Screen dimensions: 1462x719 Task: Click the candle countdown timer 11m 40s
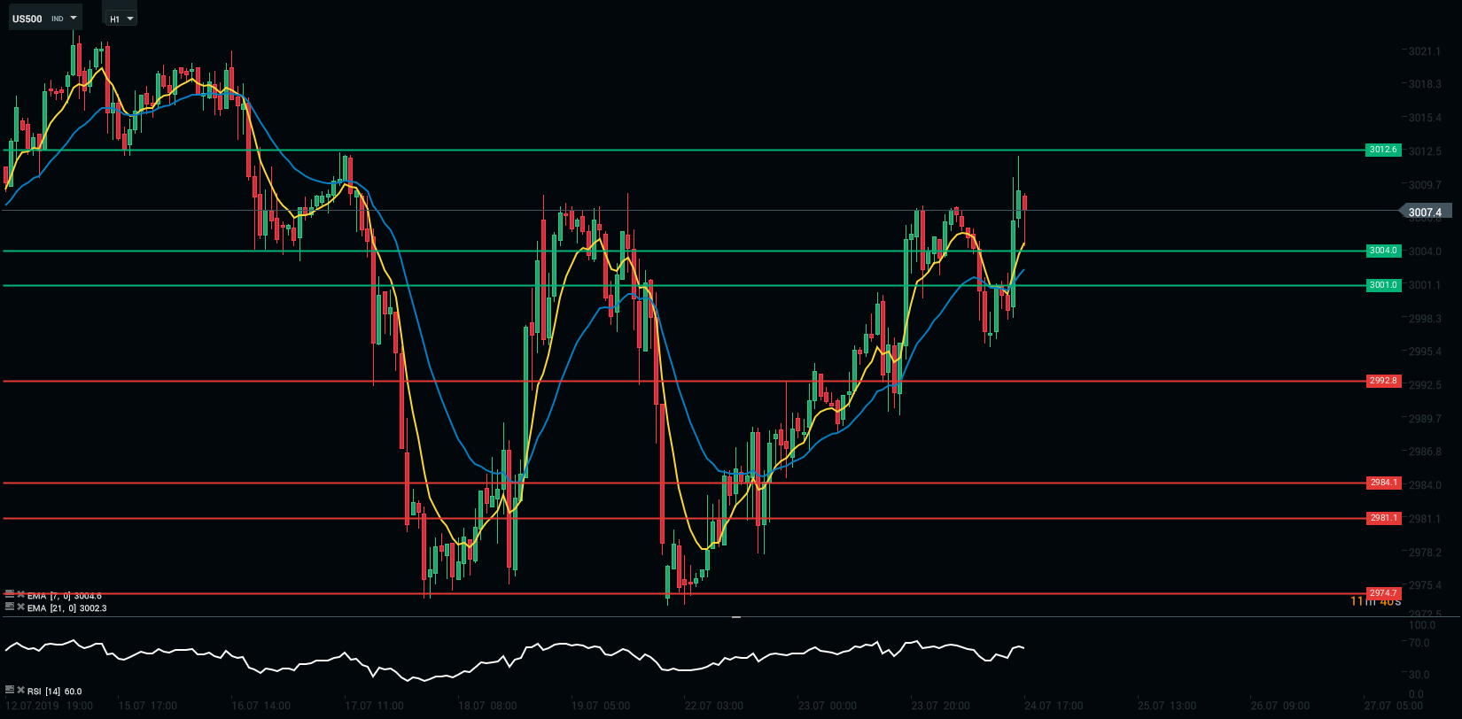[x=1375, y=601]
